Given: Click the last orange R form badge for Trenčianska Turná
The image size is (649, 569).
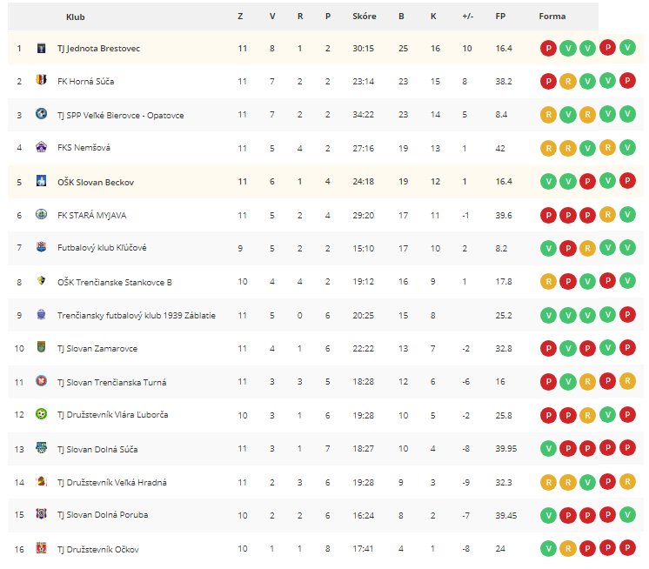Looking at the screenshot, I should 627,381.
